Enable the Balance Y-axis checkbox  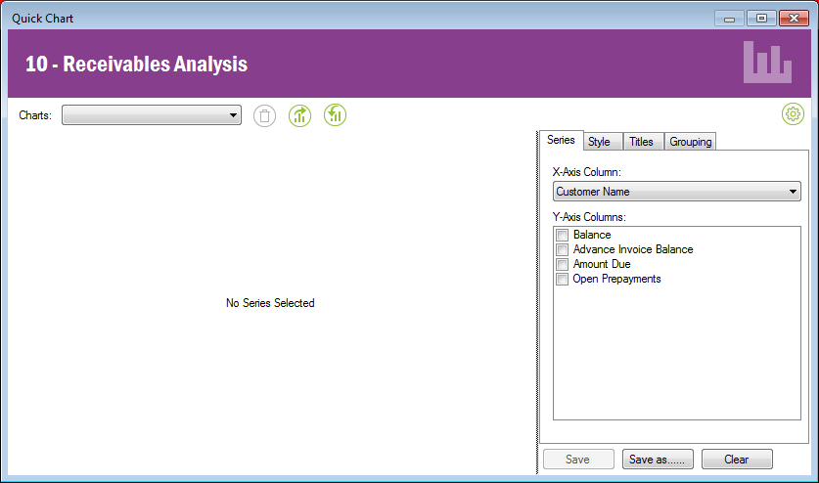point(563,235)
